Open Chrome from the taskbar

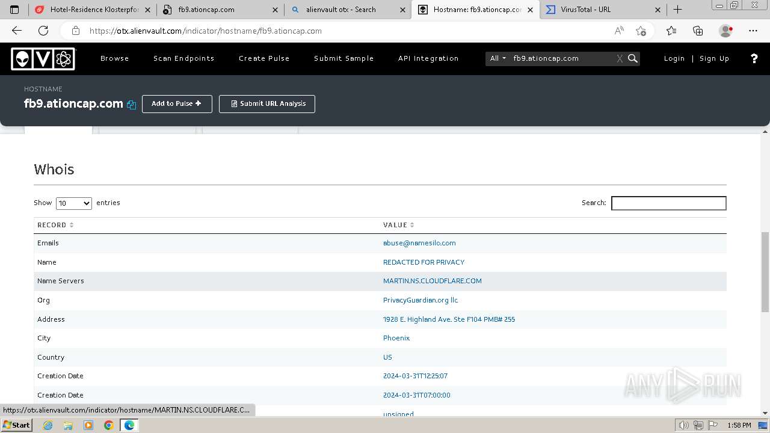108,425
